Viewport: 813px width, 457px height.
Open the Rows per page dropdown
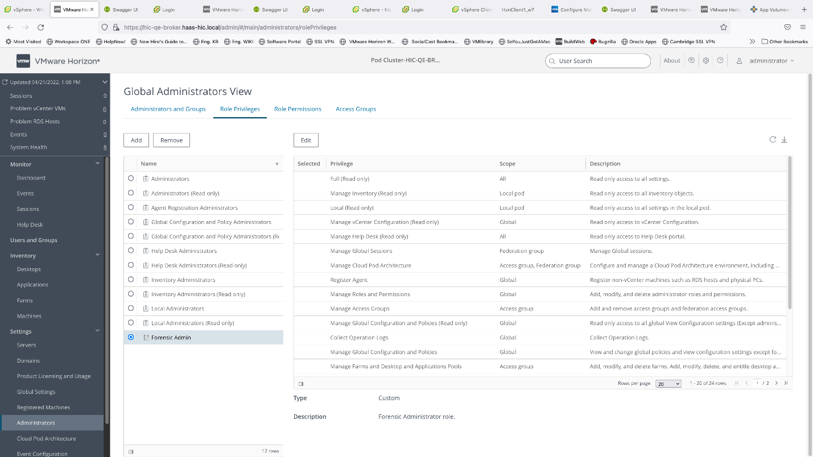click(x=668, y=383)
